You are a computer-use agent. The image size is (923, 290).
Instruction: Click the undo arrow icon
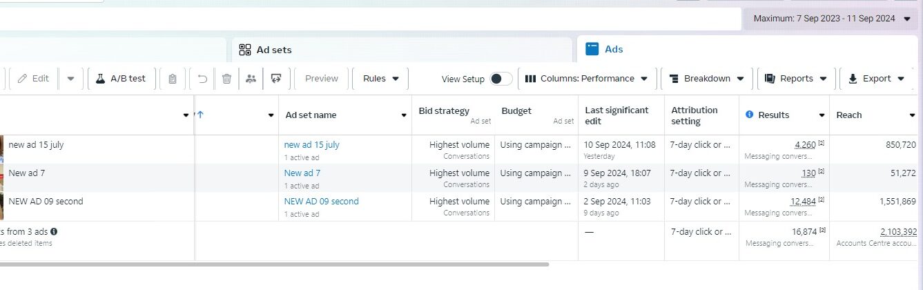coord(202,79)
